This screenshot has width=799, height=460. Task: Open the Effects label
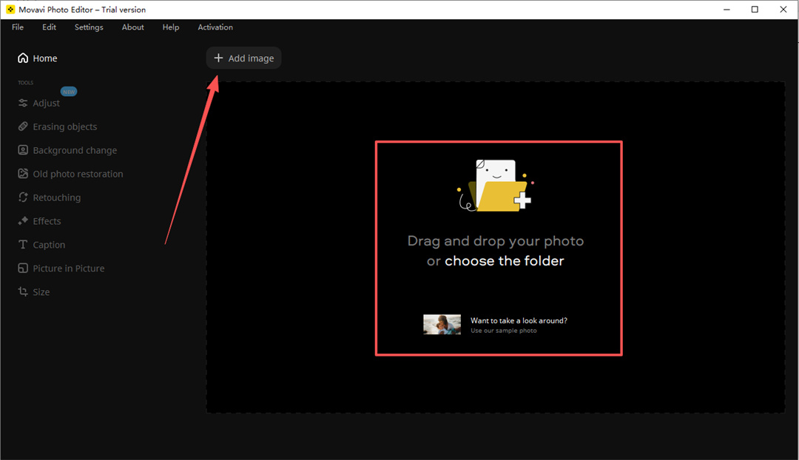tap(47, 221)
